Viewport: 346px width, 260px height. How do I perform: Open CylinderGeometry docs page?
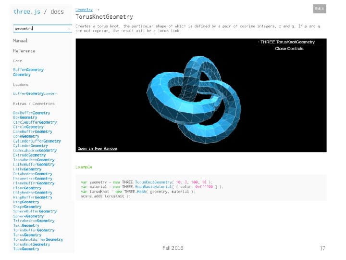coord(30,146)
